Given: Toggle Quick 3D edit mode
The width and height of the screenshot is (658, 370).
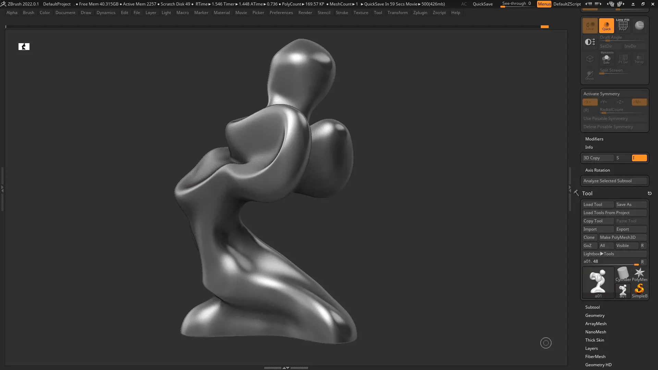Looking at the screenshot, I should point(606,26).
